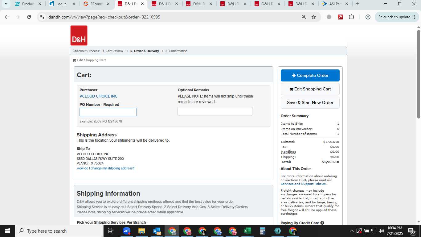Close the ASI Par tab

(346, 4)
